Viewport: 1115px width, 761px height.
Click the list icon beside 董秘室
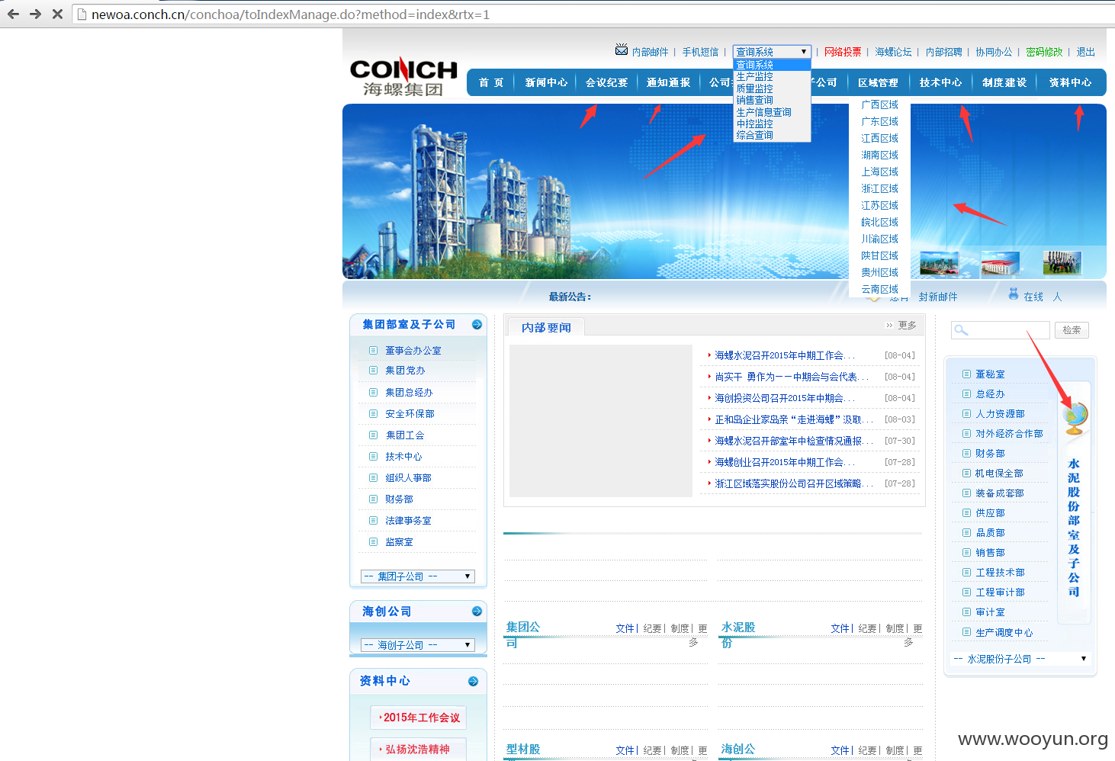click(x=966, y=374)
